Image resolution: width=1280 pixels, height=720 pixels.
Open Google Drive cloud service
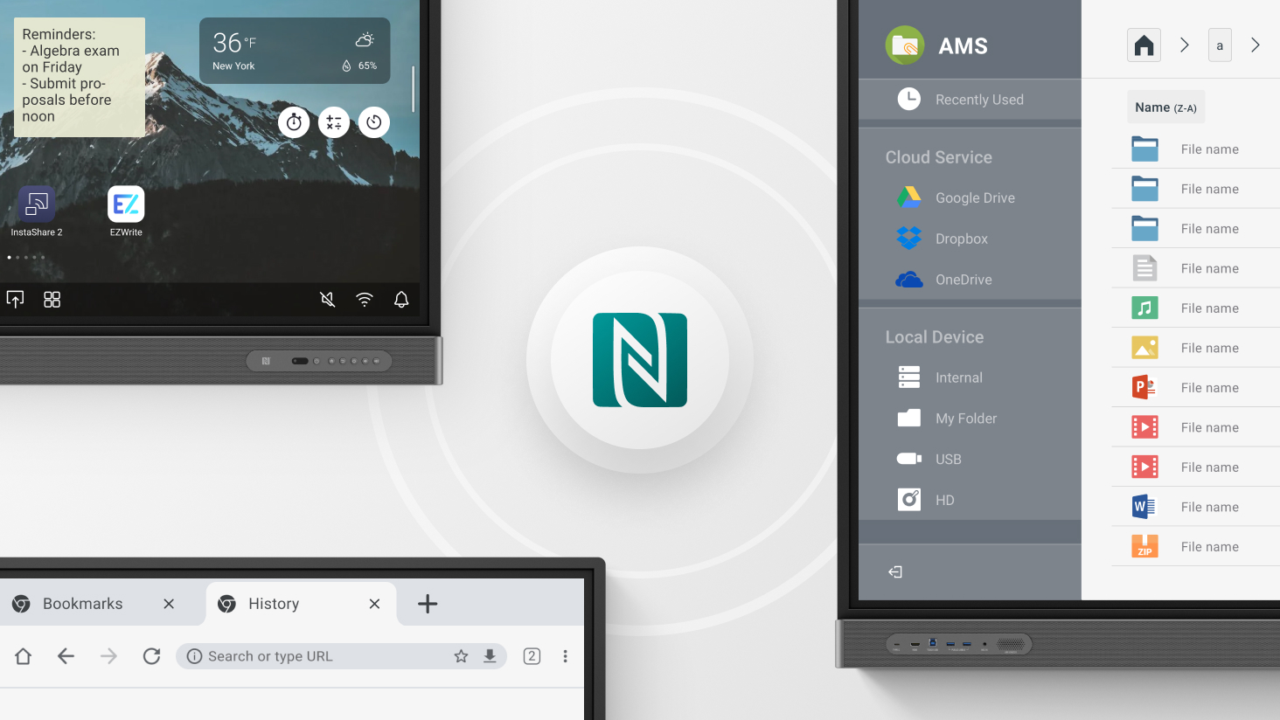[x=974, y=197]
